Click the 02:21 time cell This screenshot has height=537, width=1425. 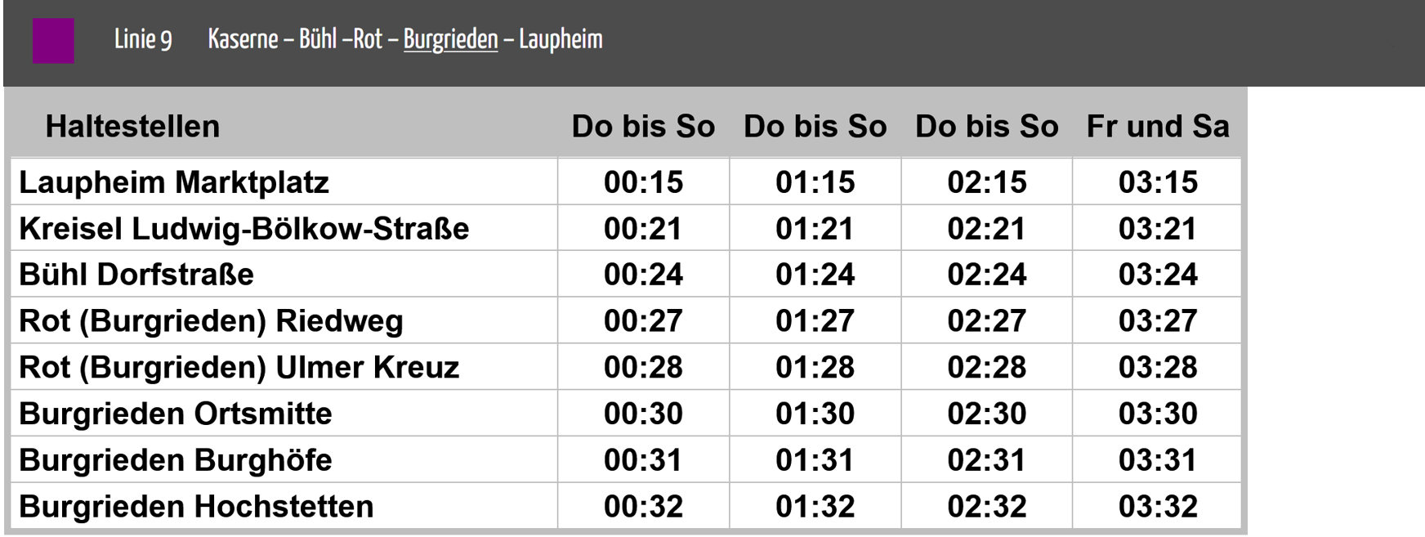(x=986, y=229)
